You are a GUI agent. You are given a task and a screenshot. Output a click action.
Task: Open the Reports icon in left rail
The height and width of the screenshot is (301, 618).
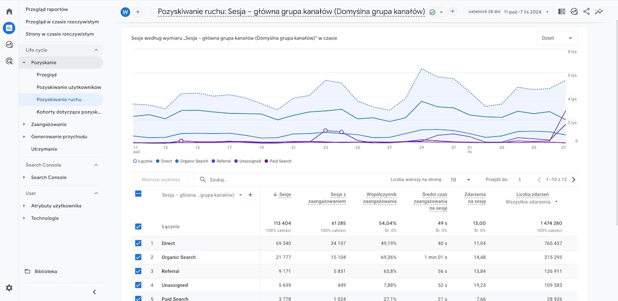coord(9,28)
